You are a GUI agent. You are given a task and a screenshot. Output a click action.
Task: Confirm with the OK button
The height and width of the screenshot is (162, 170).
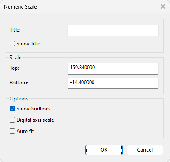[x=104, y=150]
